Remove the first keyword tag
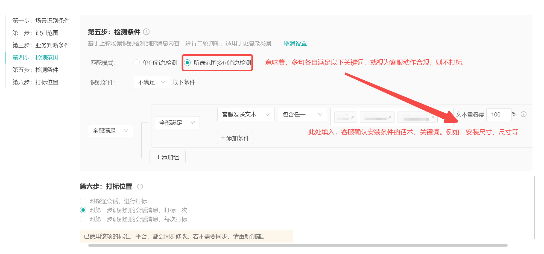Image resolution: width=544 pixels, height=254 pixels. pos(353,117)
